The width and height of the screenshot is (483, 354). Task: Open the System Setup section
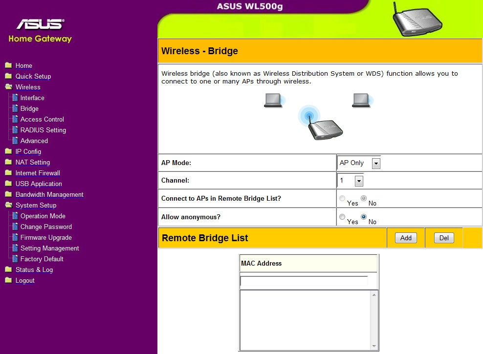(x=36, y=206)
